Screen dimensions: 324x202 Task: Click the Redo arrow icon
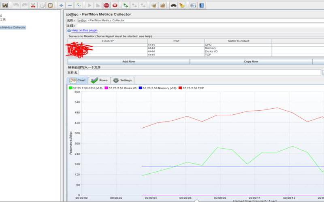click(24, 5)
